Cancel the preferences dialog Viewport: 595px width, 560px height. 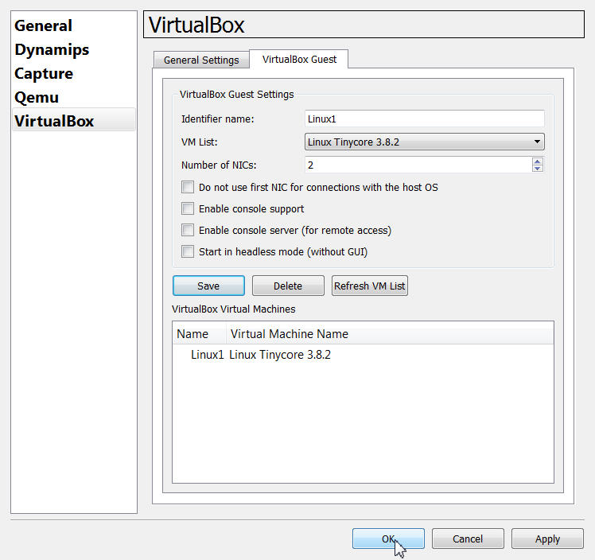[x=468, y=539]
